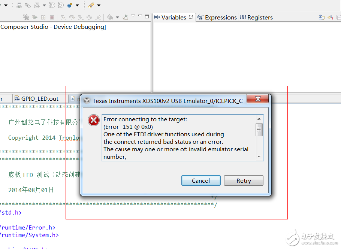This screenshot has height=249, width=341.
Task: Click the Assembly Step Into icon
Action: click(81, 17)
